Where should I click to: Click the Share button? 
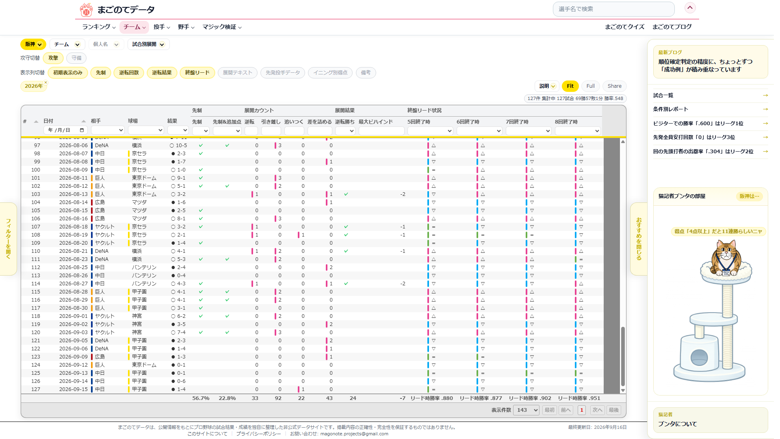(x=614, y=86)
